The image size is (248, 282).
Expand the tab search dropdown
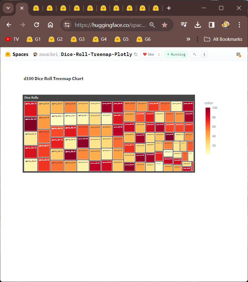[8, 8]
